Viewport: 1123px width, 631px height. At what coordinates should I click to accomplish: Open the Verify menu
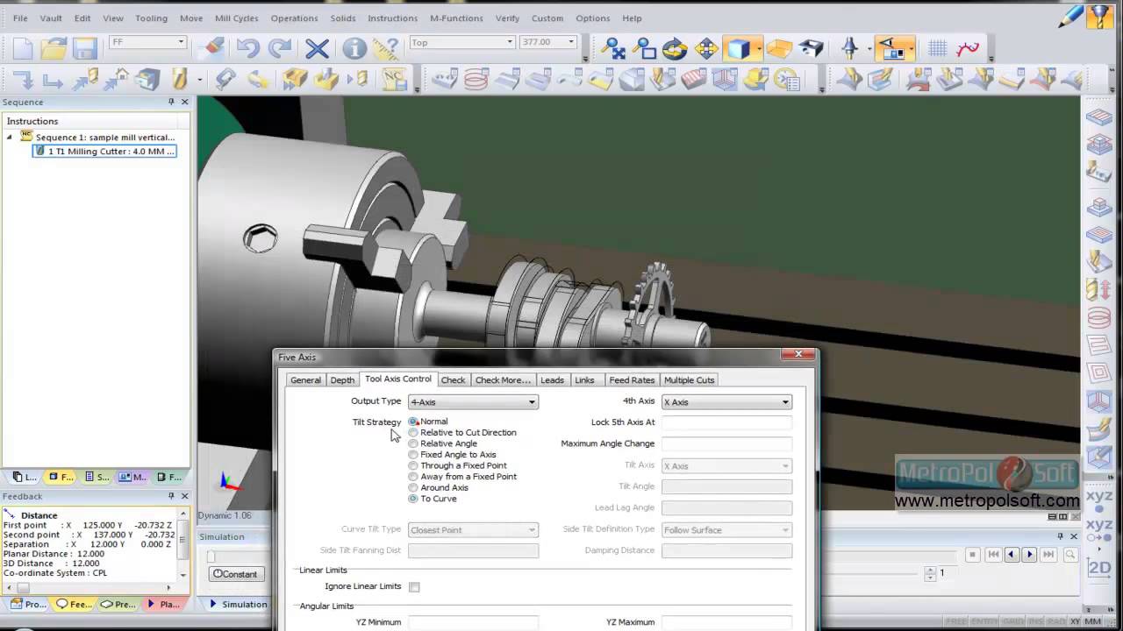tap(507, 18)
